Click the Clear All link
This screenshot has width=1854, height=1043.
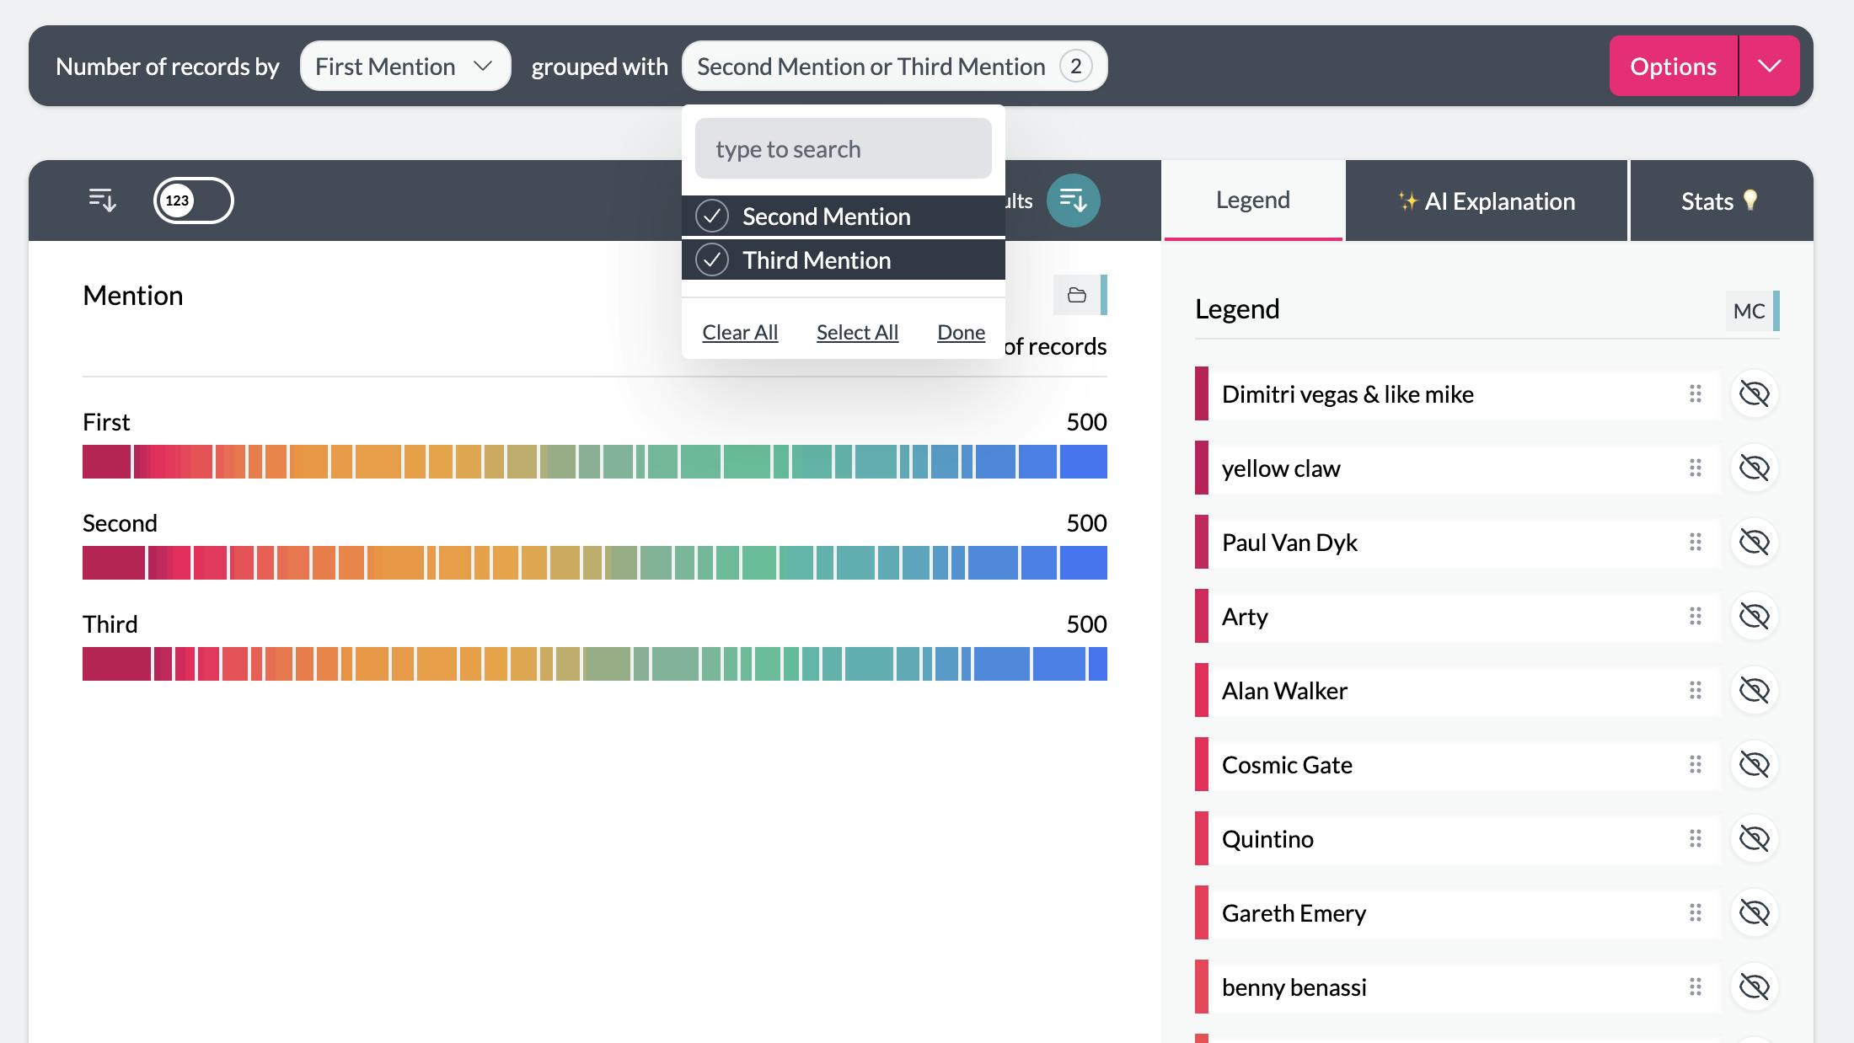(x=739, y=333)
